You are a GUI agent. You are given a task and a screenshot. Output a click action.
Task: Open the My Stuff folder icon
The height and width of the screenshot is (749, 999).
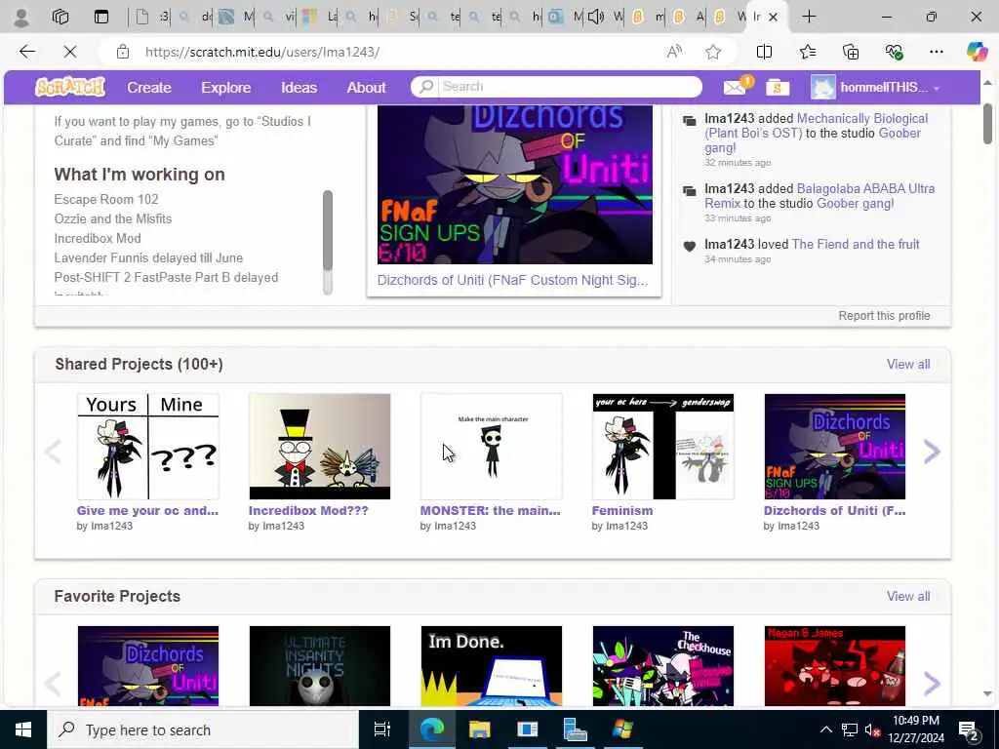click(x=778, y=87)
